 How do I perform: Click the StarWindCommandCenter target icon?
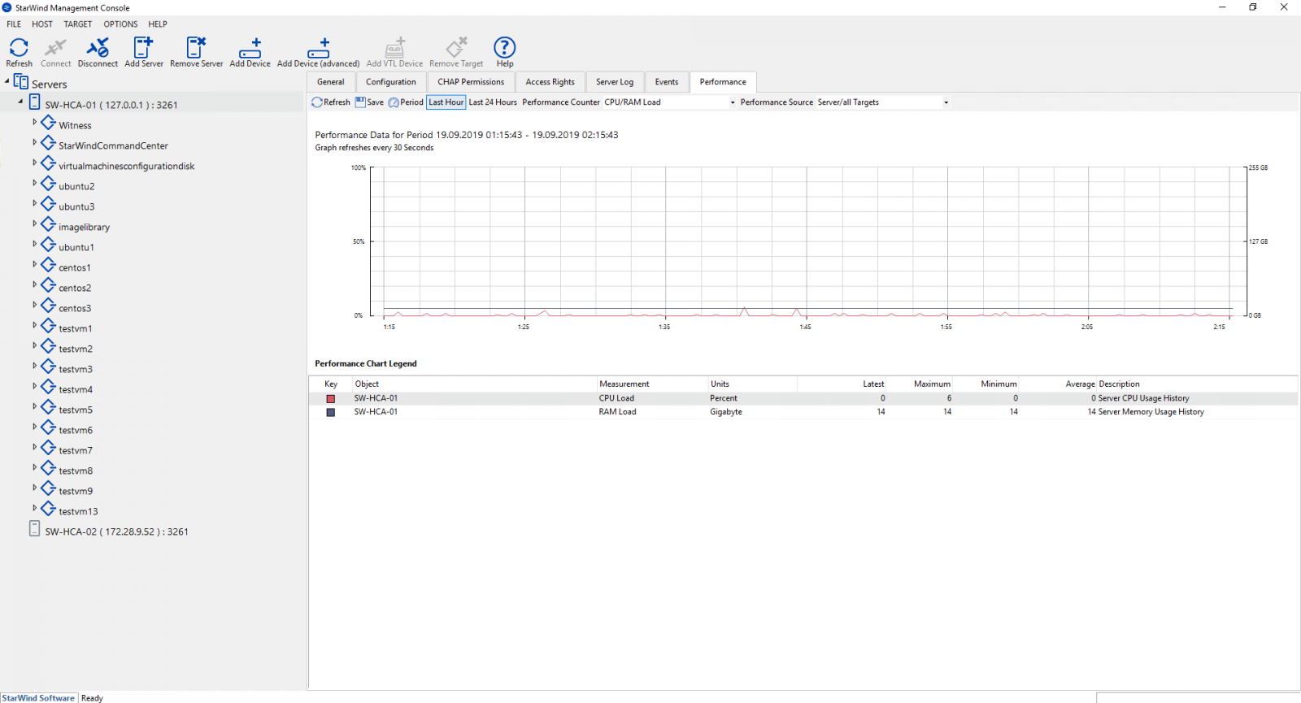[x=48, y=143]
